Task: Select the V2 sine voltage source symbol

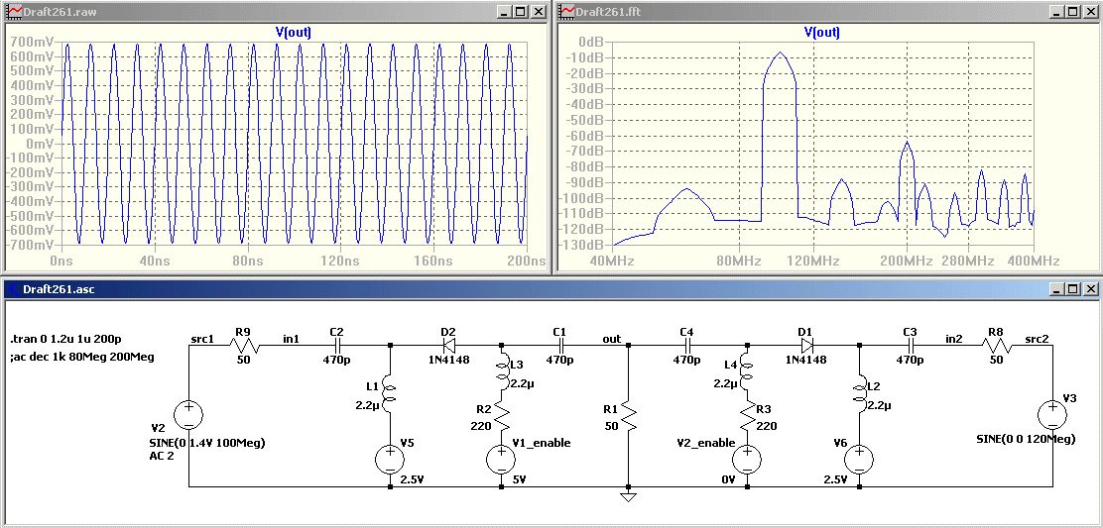Action: point(188,414)
